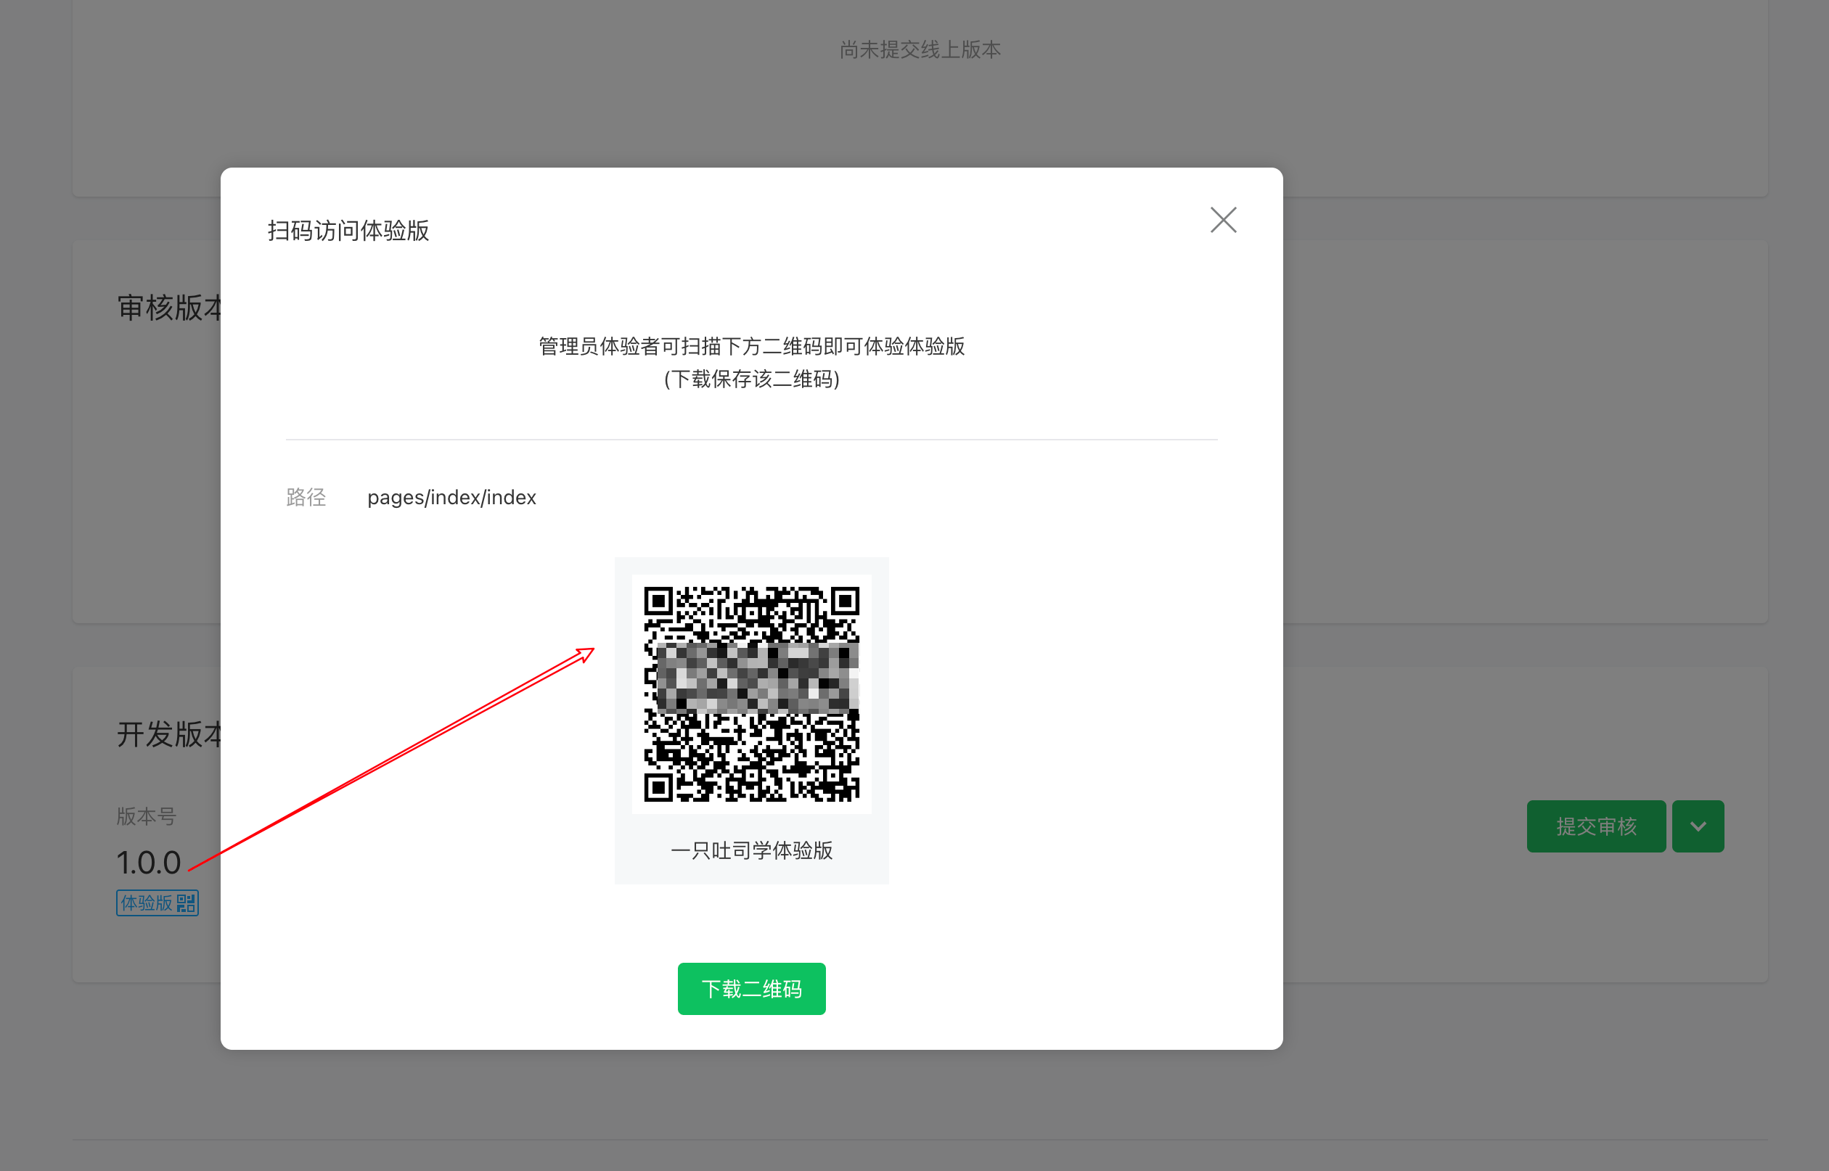
Task: Expand the dropdown arrow beside 提交审核
Action: point(1698,826)
